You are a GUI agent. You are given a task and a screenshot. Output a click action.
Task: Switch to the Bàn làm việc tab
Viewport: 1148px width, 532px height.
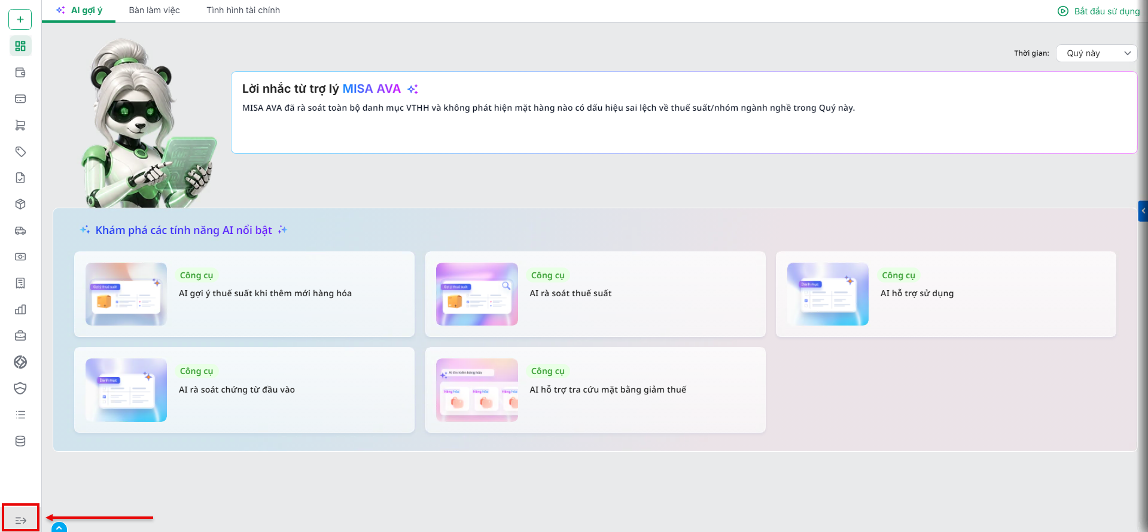(x=154, y=11)
